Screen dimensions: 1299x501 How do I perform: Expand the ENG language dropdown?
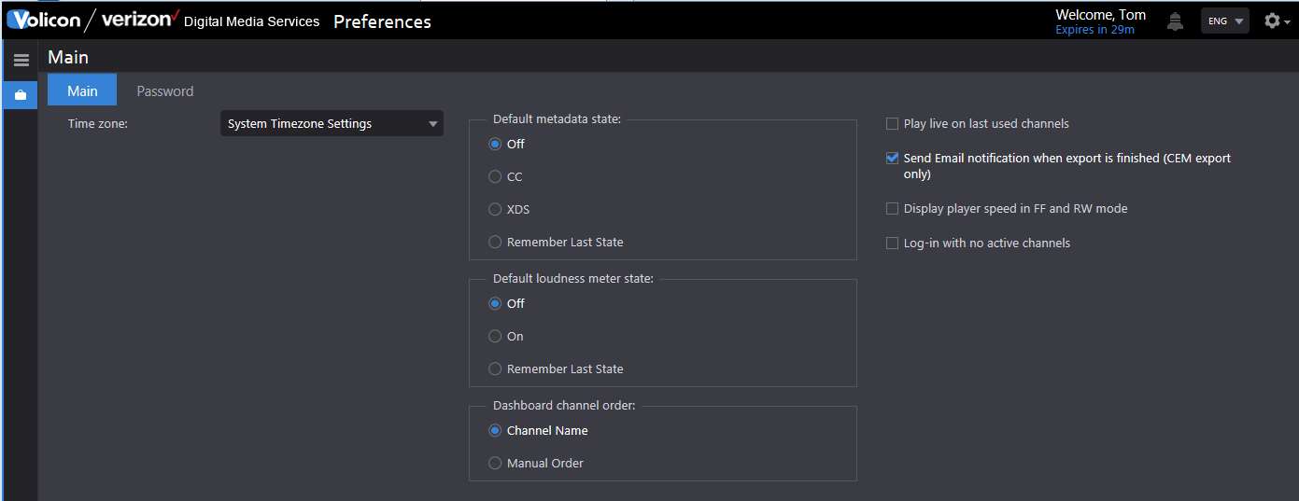(x=1225, y=21)
